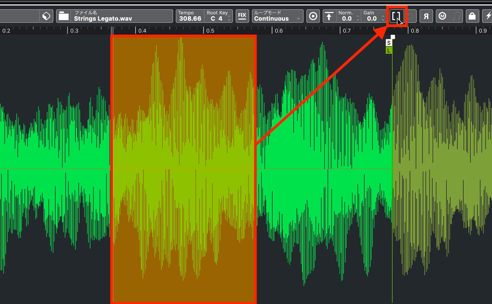The width and height of the screenshot is (492, 304).
Task: Click the Normalize sample arrow icon
Action: 329,16
